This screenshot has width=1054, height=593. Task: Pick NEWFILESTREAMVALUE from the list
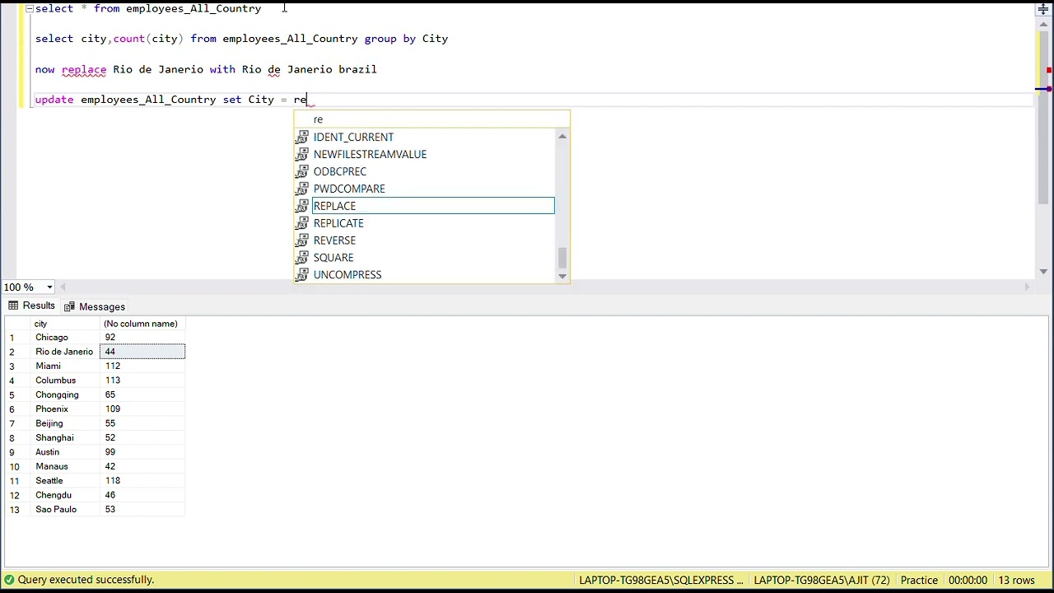click(370, 155)
